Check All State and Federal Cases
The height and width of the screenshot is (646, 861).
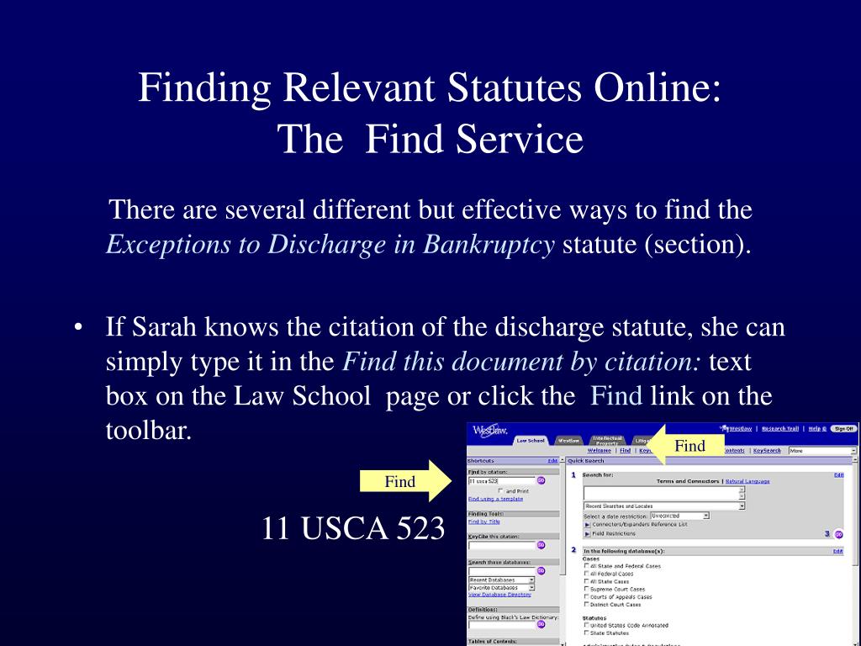pyautogui.click(x=586, y=565)
